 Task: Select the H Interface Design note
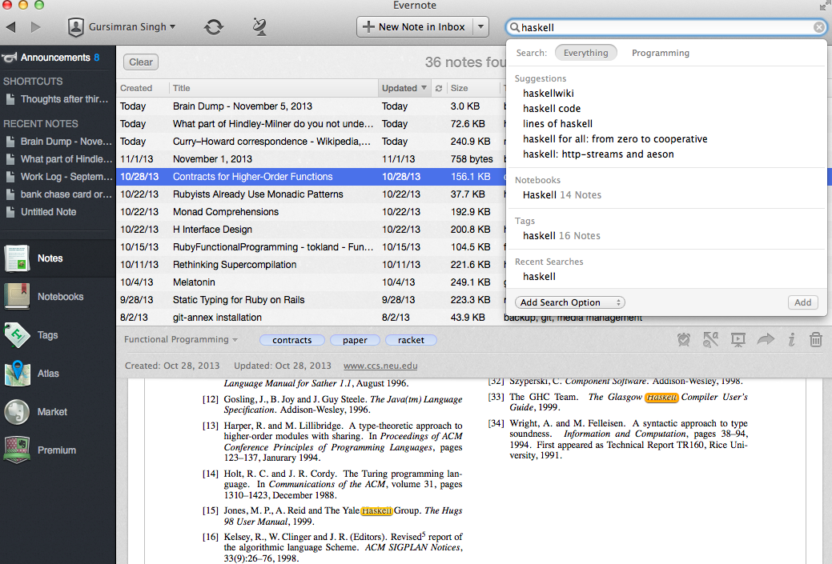pos(311,230)
